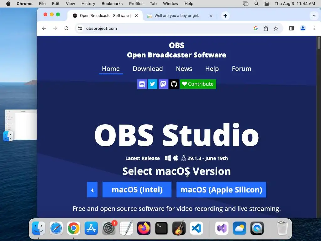Viewport: 321px width, 241px height.
Task: Open the View menu
Action: (70, 4)
